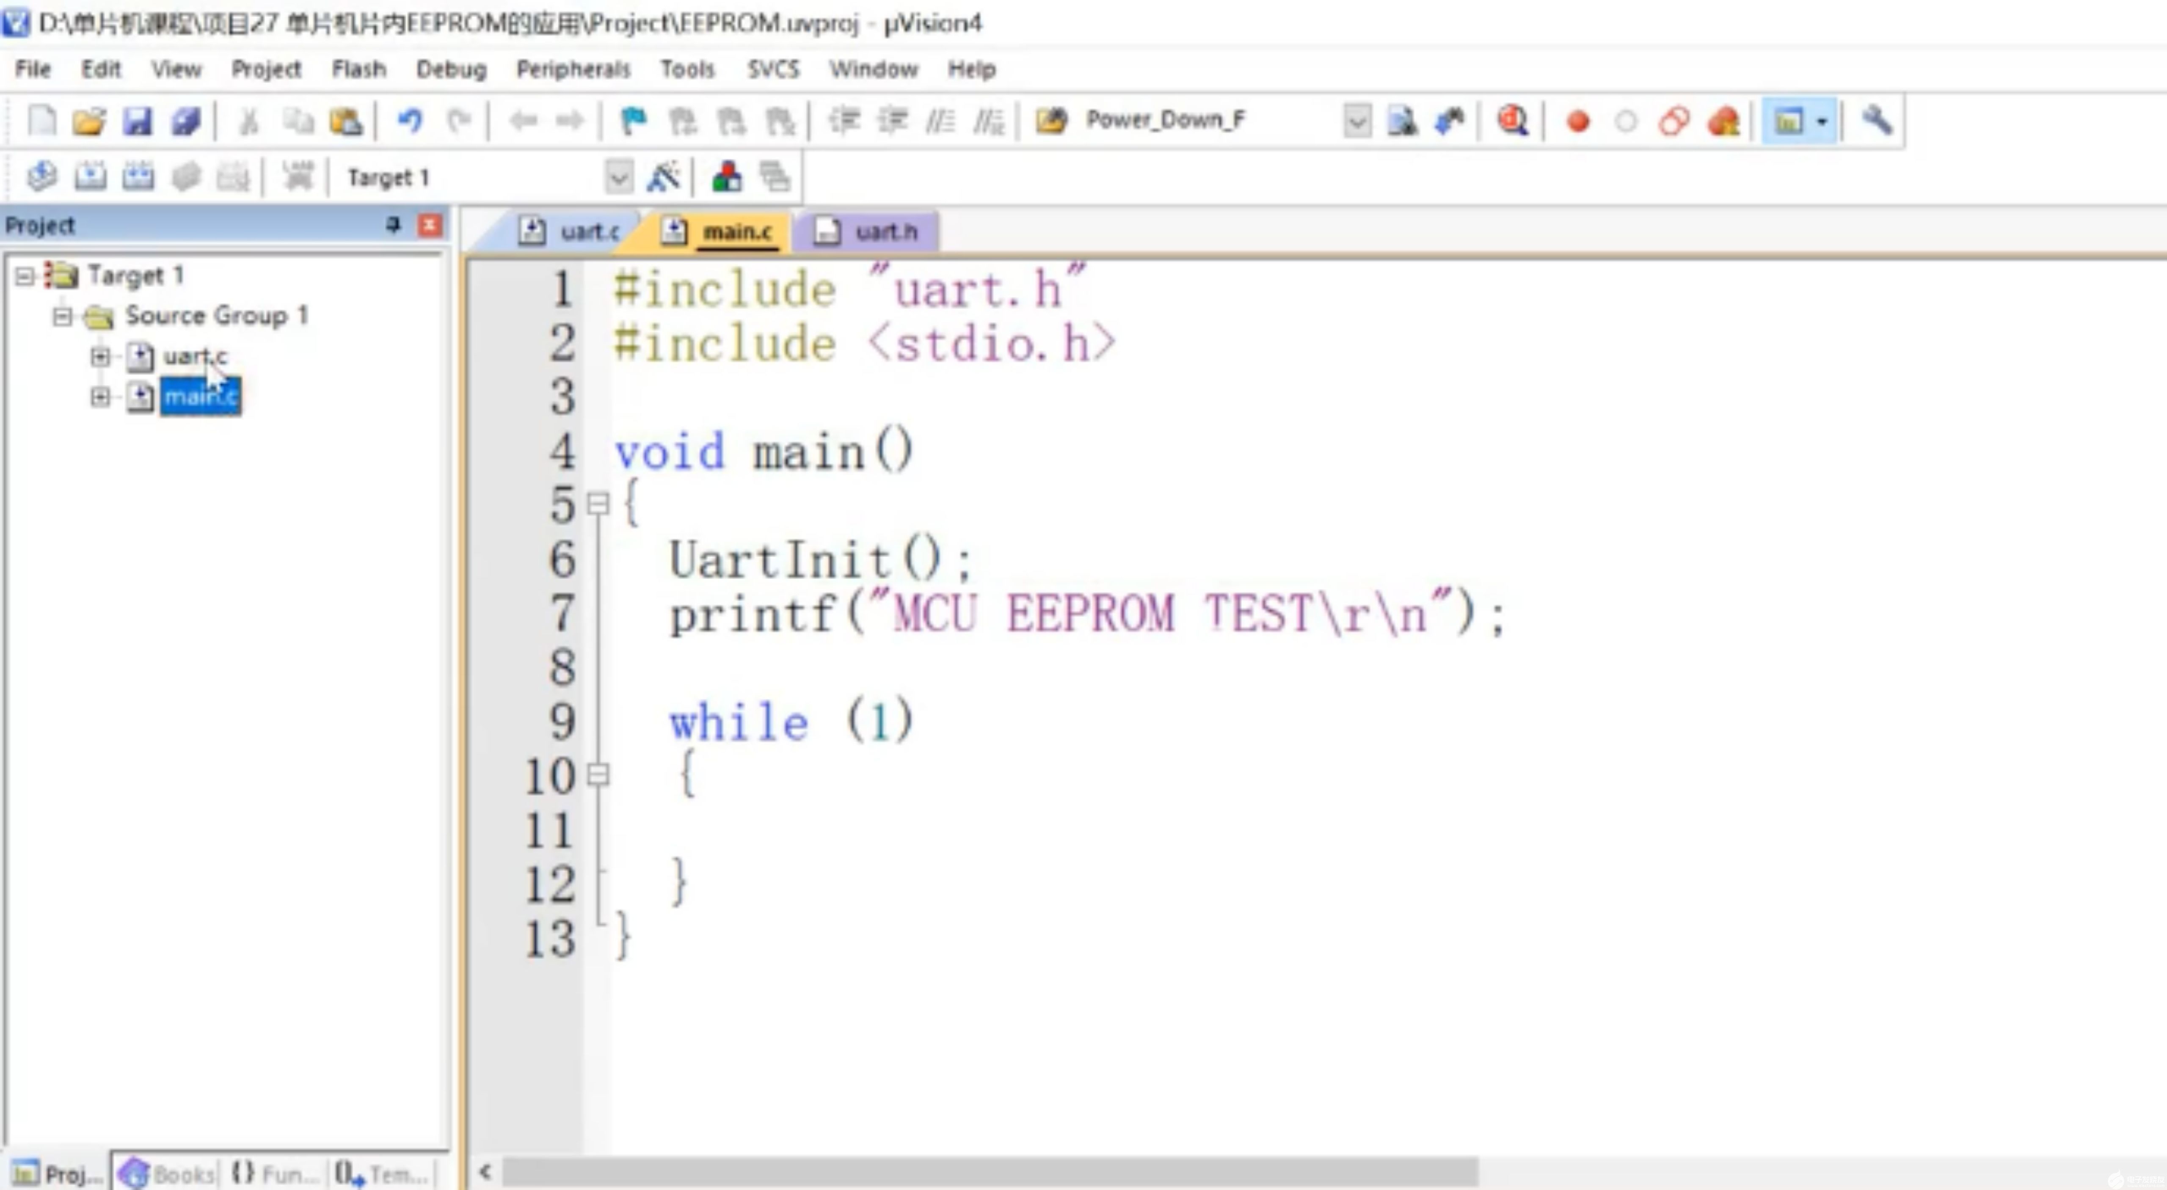
Task: Open the Flash menu
Action: pyautogui.click(x=359, y=69)
